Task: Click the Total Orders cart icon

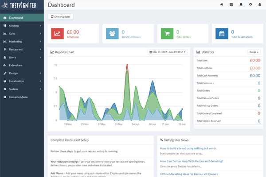Action: (x=167, y=33)
